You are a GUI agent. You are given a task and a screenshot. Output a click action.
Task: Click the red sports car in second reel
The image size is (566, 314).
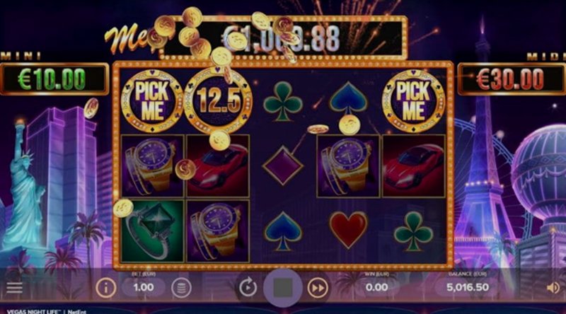[218, 166]
